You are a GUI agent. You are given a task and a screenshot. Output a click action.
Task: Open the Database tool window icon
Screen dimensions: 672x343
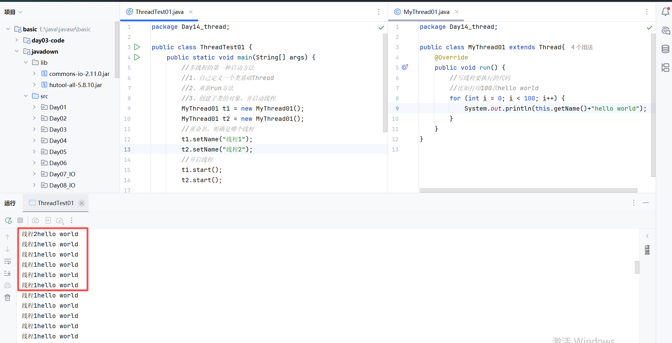tap(665, 49)
